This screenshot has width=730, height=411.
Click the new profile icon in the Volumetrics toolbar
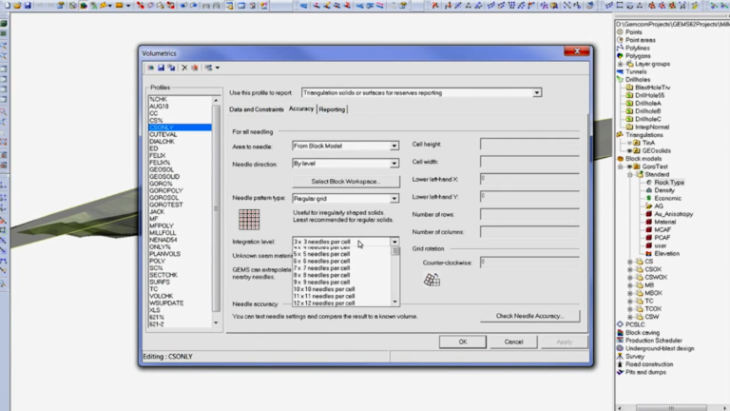(x=150, y=68)
